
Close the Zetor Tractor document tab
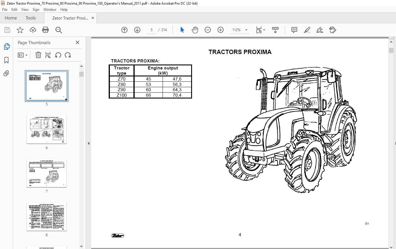pyautogui.click(x=93, y=18)
